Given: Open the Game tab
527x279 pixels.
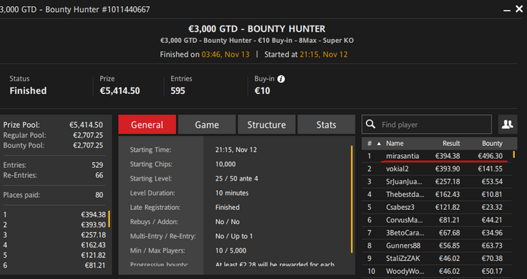Looking at the screenshot, I should click(207, 125).
